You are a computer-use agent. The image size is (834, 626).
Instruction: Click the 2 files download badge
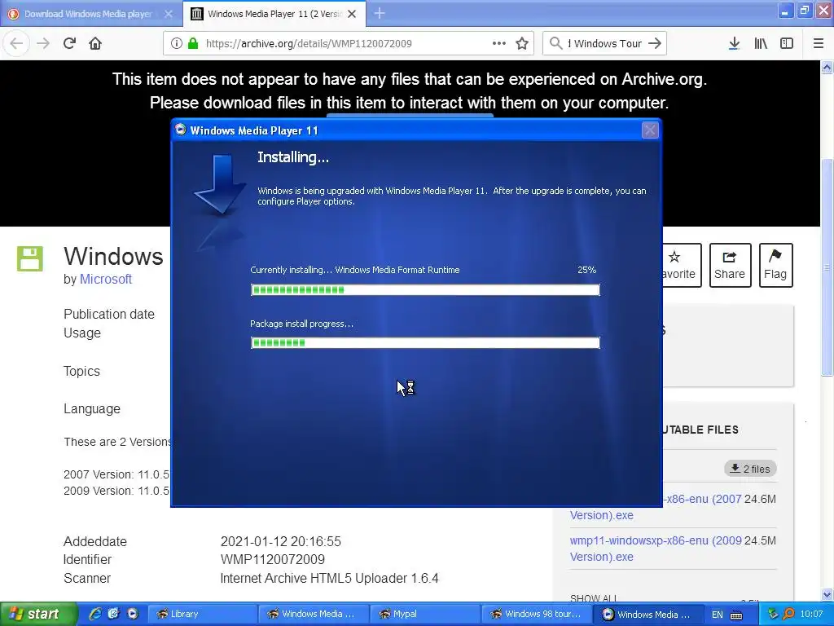(x=750, y=469)
